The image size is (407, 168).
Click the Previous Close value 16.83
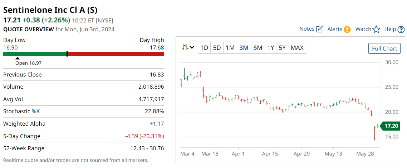[x=157, y=75]
